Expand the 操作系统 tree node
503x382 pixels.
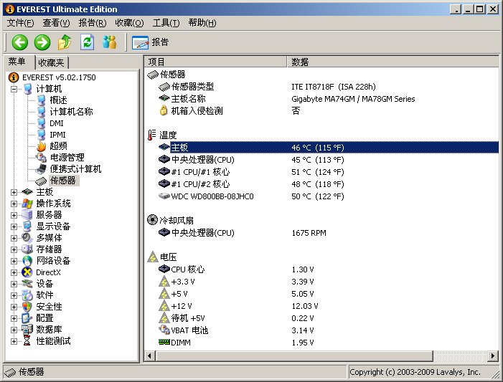pyautogui.click(x=14, y=204)
